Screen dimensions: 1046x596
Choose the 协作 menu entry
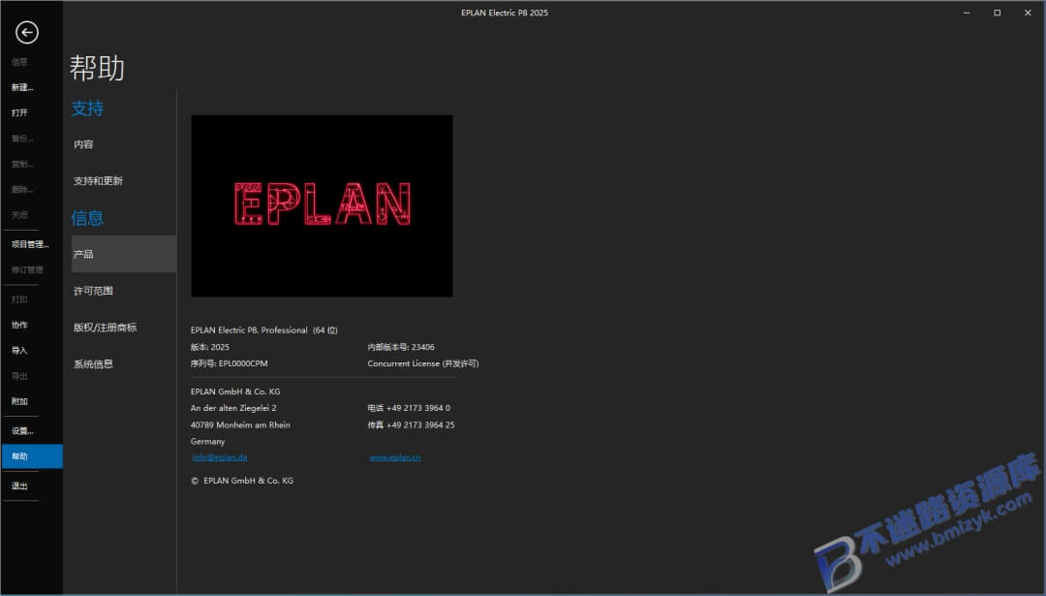19,325
